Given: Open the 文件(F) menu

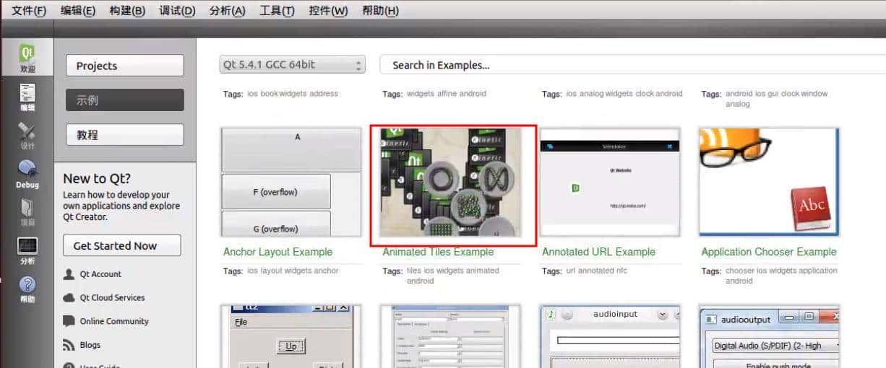Looking at the screenshot, I should tap(29, 11).
